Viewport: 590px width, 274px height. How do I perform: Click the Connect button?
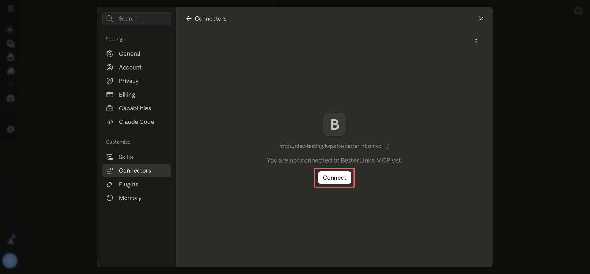[x=334, y=178]
